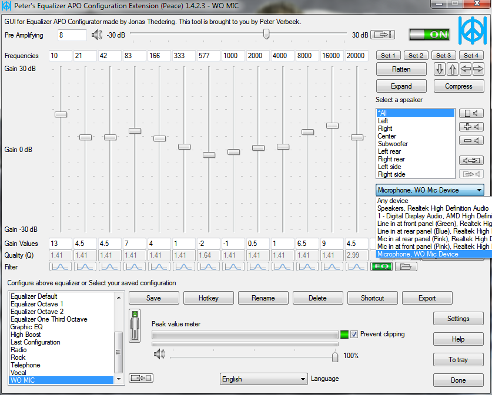
Task: Open the folder icon beside the green EQ button
Action: [x=406, y=266]
